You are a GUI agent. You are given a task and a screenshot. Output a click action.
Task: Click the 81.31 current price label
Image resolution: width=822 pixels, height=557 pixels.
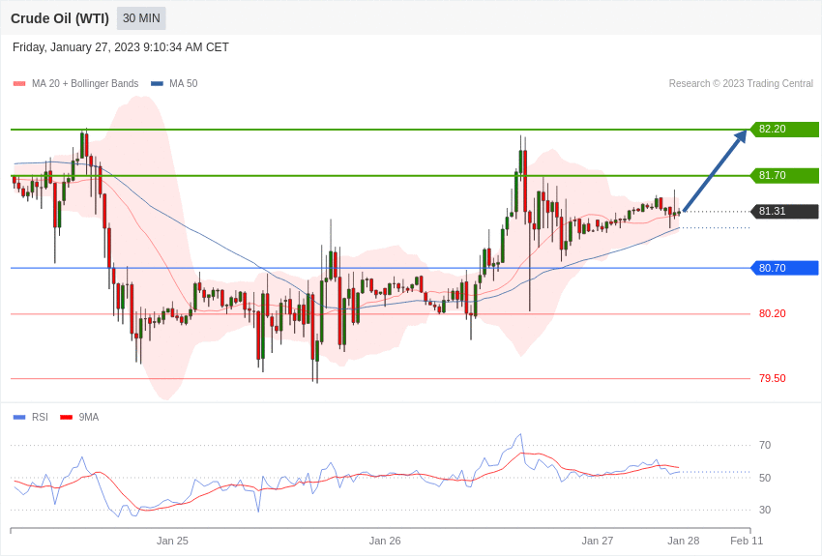click(784, 211)
